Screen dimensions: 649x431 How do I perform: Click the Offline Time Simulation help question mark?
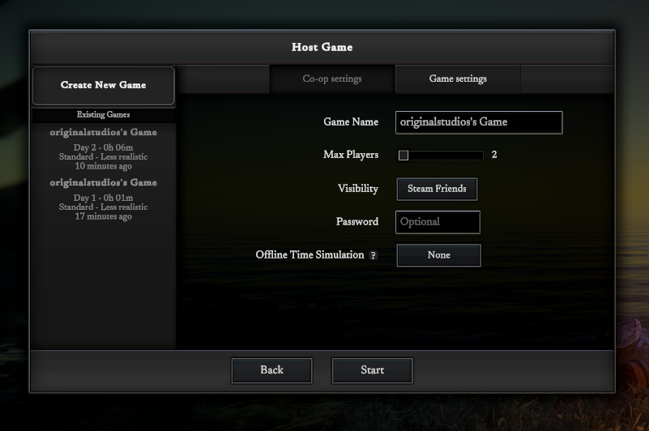[374, 255]
